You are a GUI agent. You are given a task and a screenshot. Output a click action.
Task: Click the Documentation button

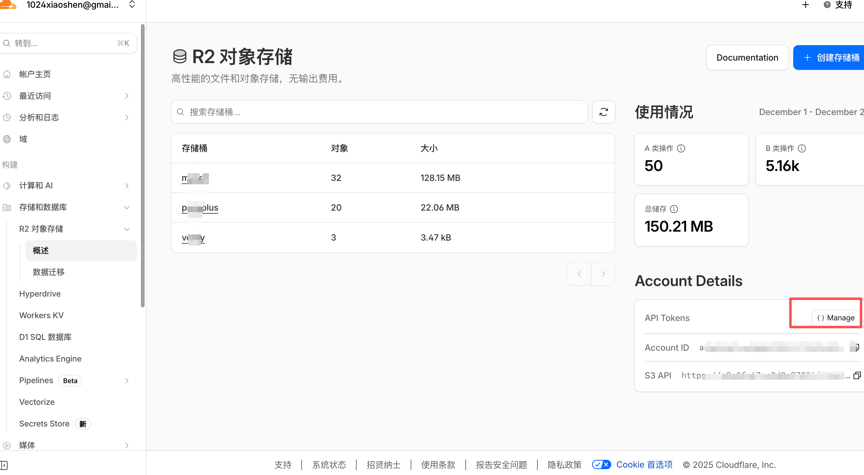tap(747, 58)
